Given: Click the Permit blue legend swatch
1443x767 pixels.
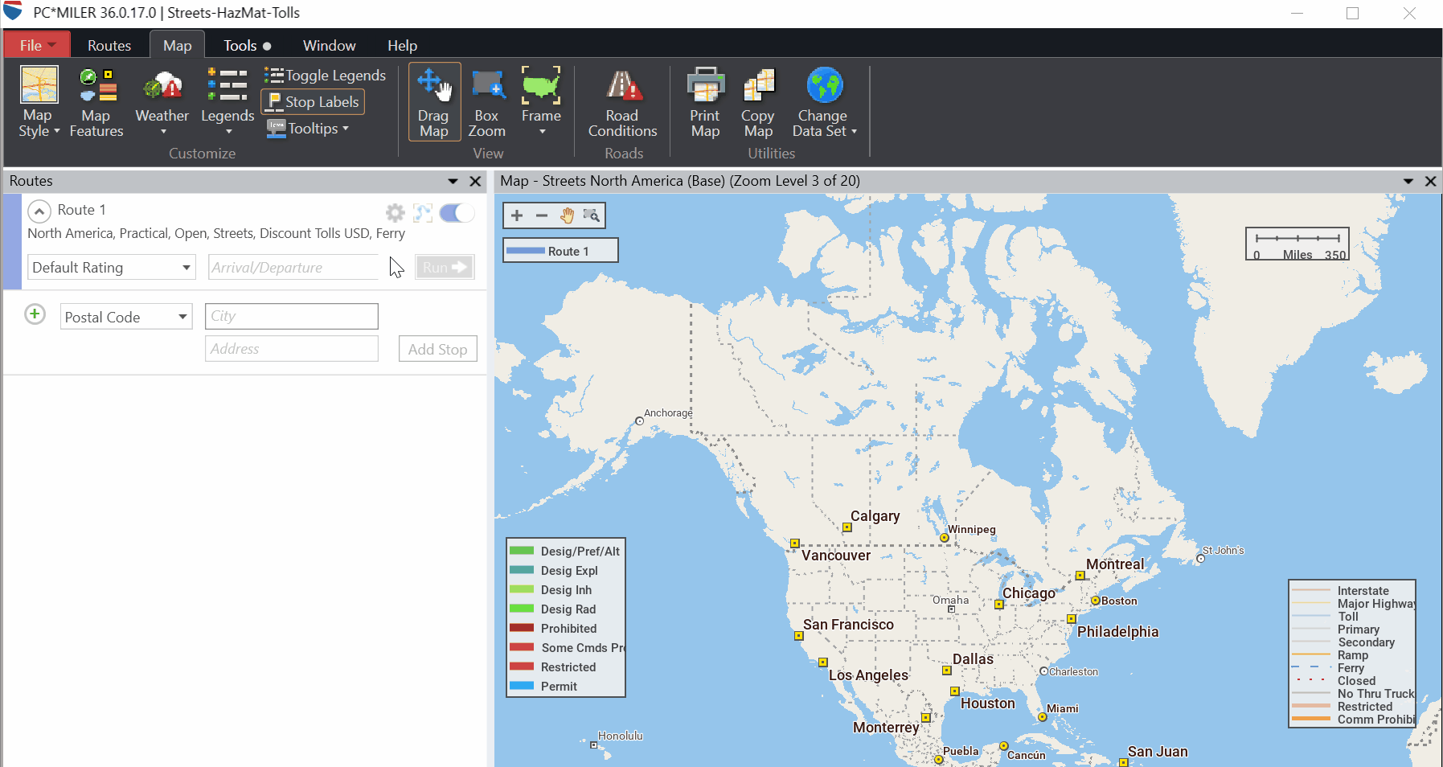Looking at the screenshot, I should point(522,686).
